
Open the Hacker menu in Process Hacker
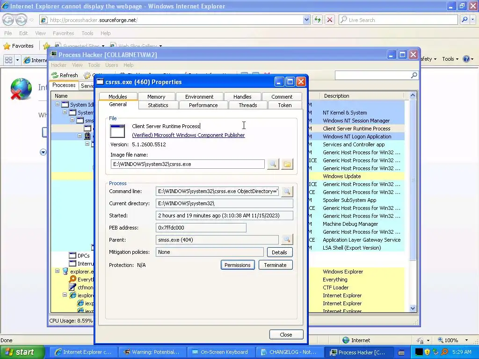pos(58,65)
